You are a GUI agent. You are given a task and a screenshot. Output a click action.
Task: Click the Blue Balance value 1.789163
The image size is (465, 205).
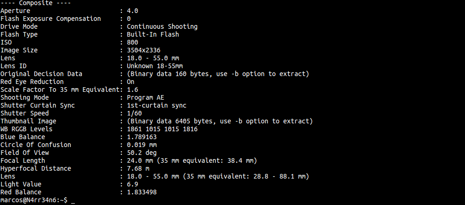click(142, 137)
